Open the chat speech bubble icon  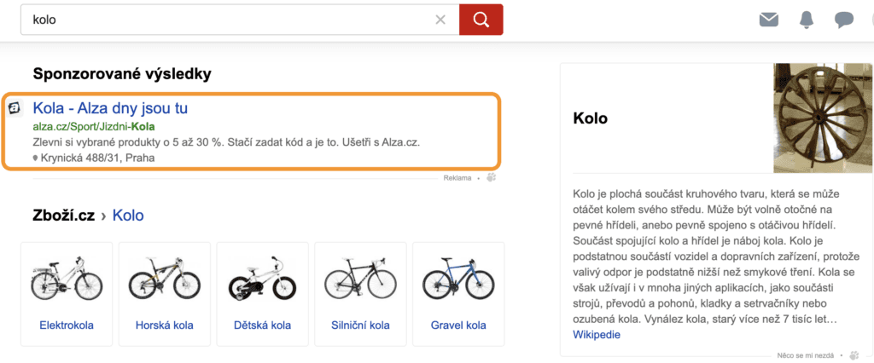point(844,20)
